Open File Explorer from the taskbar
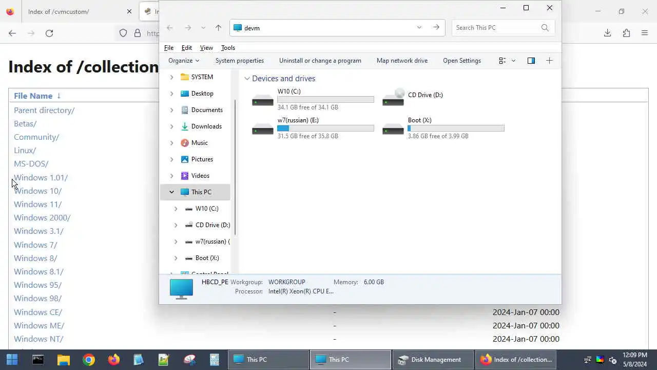The height and width of the screenshot is (370, 657). (x=63, y=360)
